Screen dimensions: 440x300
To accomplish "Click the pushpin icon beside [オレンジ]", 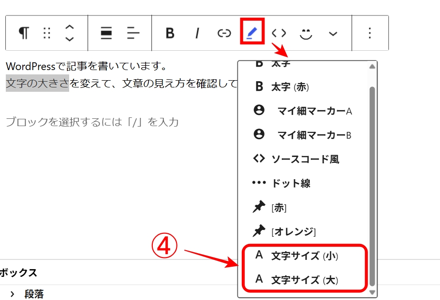I will coord(259,231).
